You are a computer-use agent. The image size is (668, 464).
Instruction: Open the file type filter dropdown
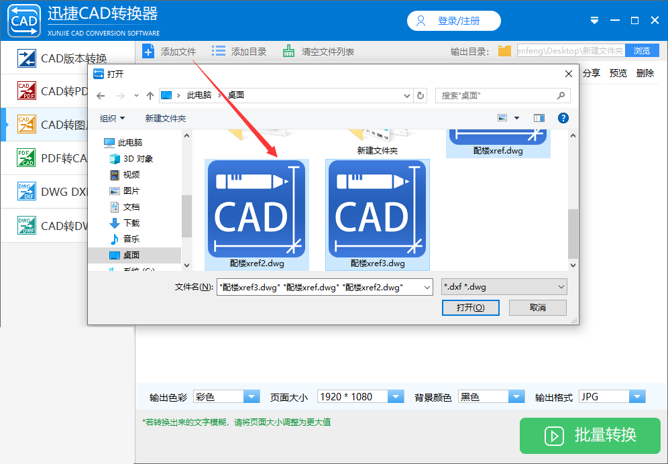tap(504, 287)
